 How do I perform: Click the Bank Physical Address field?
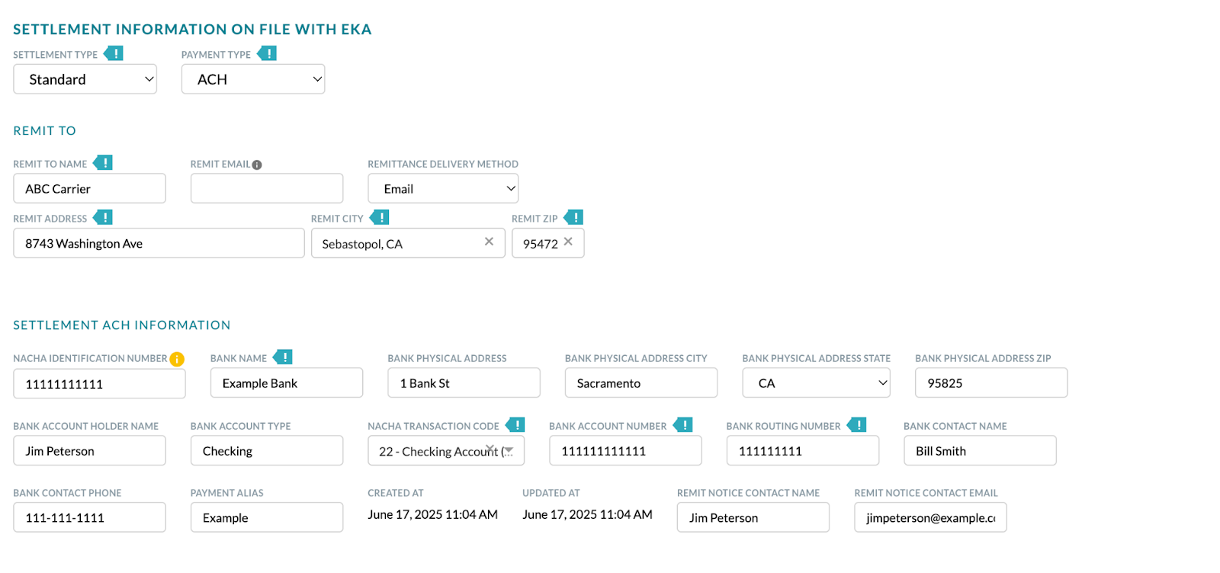coord(464,383)
